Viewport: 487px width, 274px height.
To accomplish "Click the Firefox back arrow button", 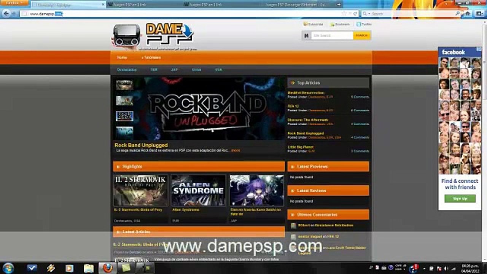I will (6, 13).
